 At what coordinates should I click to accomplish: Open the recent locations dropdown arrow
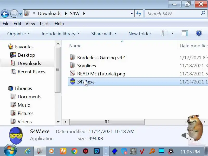(21, 14)
